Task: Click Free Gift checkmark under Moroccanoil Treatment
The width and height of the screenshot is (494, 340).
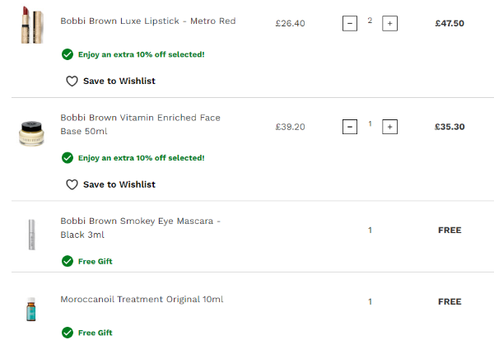Action: (x=67, y=333)
